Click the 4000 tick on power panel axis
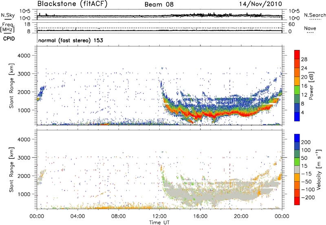This screenshot has width=326, height=225. point(24,56)
